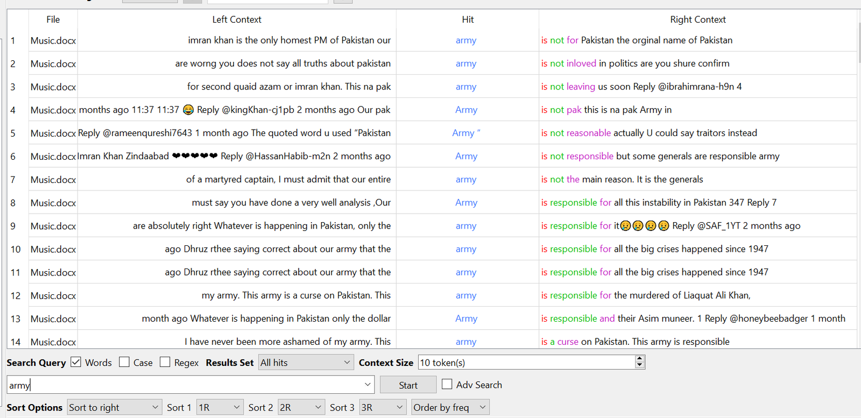
Task: Enable the Case checkbox
Action: coord(124,362)
